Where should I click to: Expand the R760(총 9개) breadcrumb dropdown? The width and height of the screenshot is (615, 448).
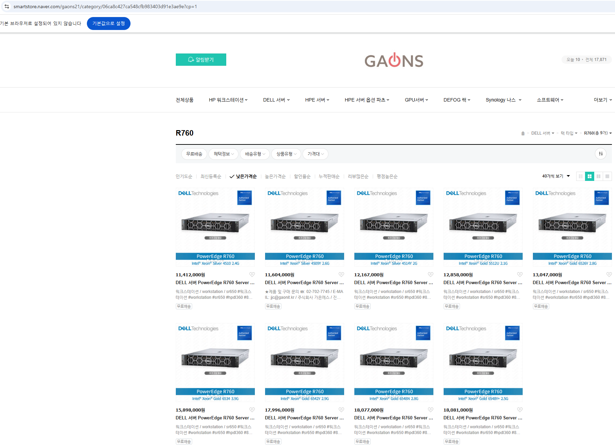[x=598, y=133]
